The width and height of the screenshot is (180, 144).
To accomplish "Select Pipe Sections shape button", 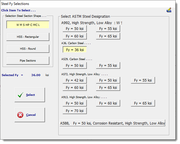I will (28, 61).
